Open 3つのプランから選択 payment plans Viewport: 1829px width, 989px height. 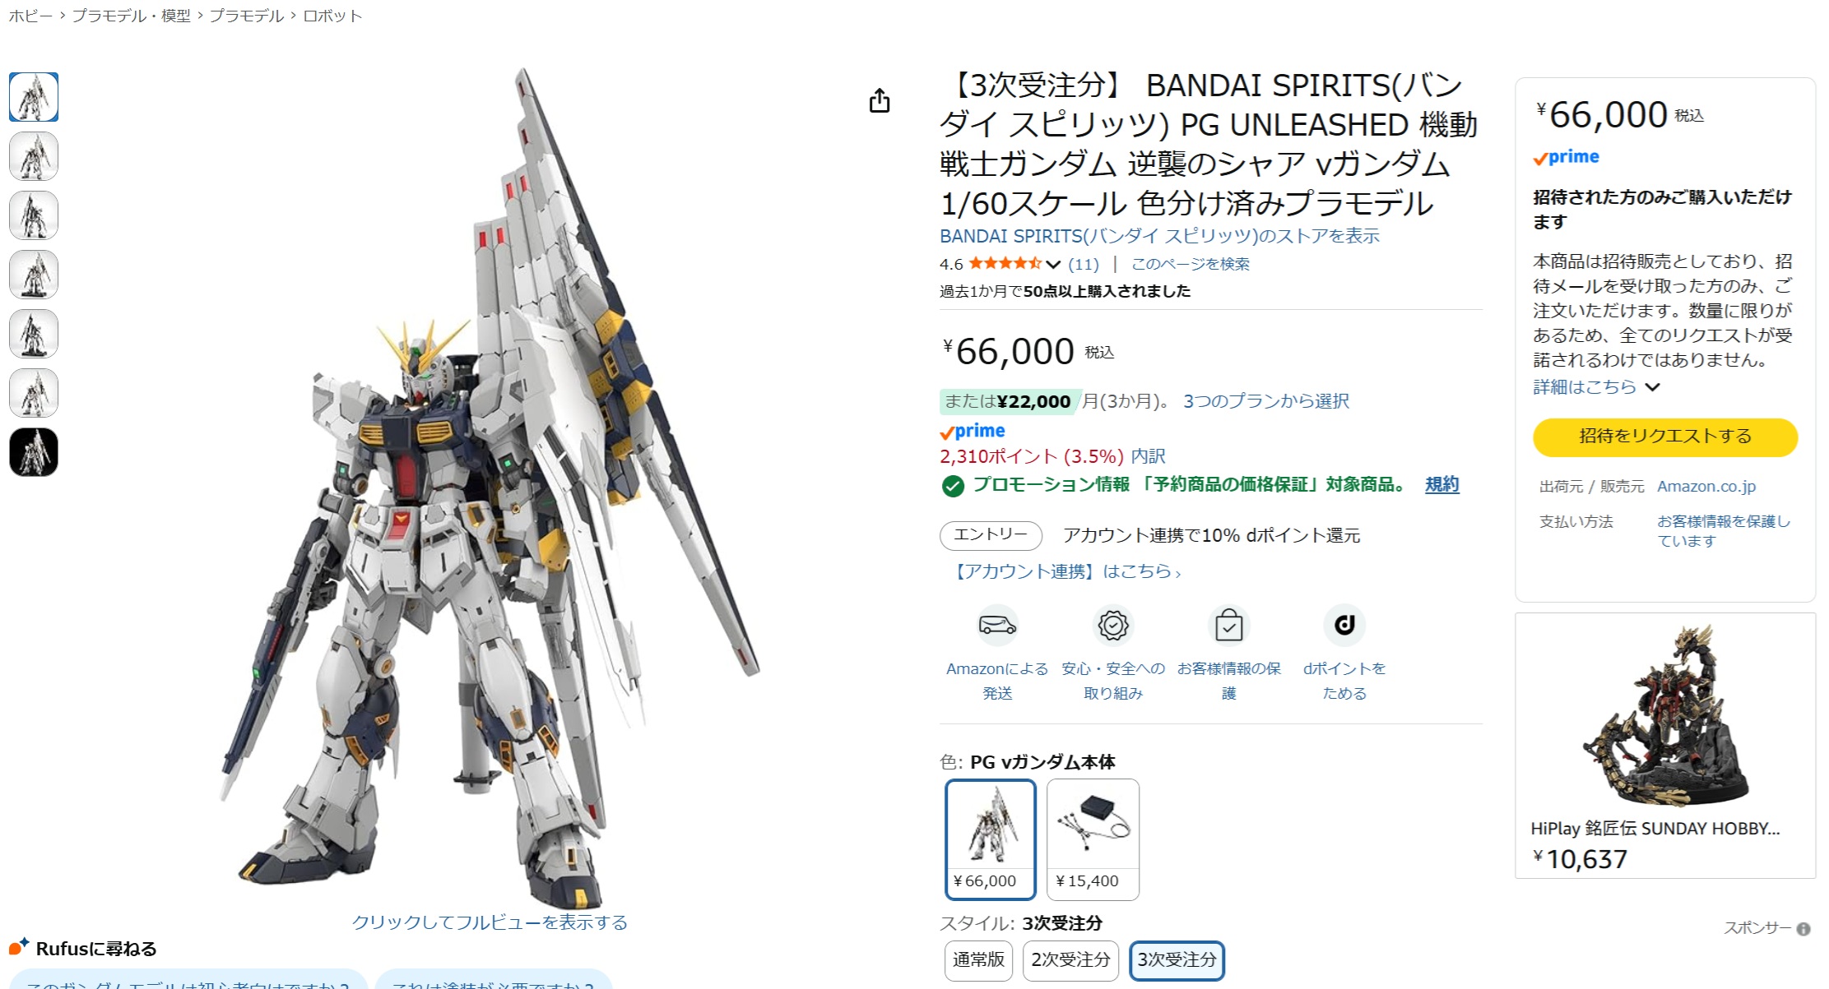point(1266,401)
